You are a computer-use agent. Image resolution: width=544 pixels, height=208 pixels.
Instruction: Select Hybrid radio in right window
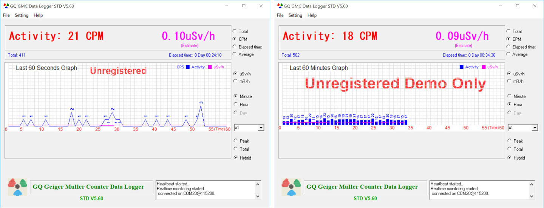pyautogui.click(x=510, y=158)
